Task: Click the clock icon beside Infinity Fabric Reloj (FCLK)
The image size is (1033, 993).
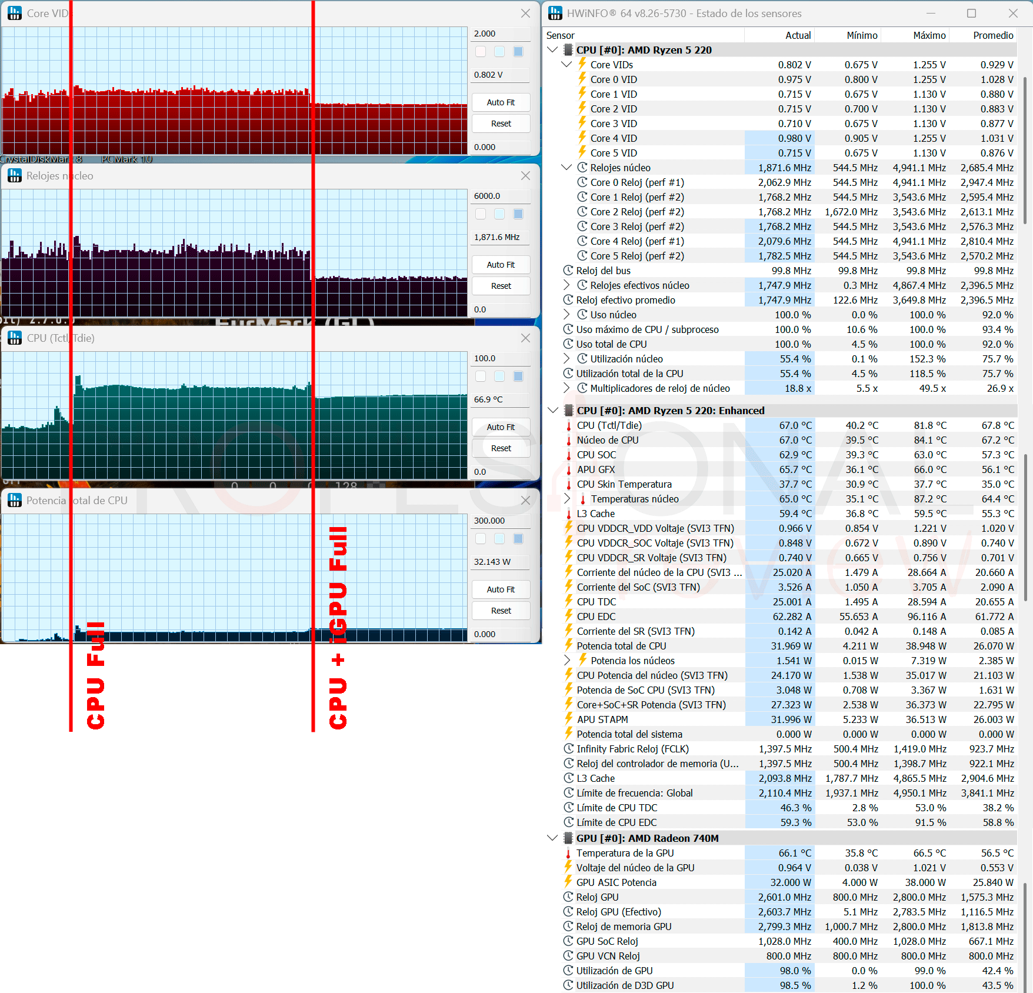Action: click(569, 749)
